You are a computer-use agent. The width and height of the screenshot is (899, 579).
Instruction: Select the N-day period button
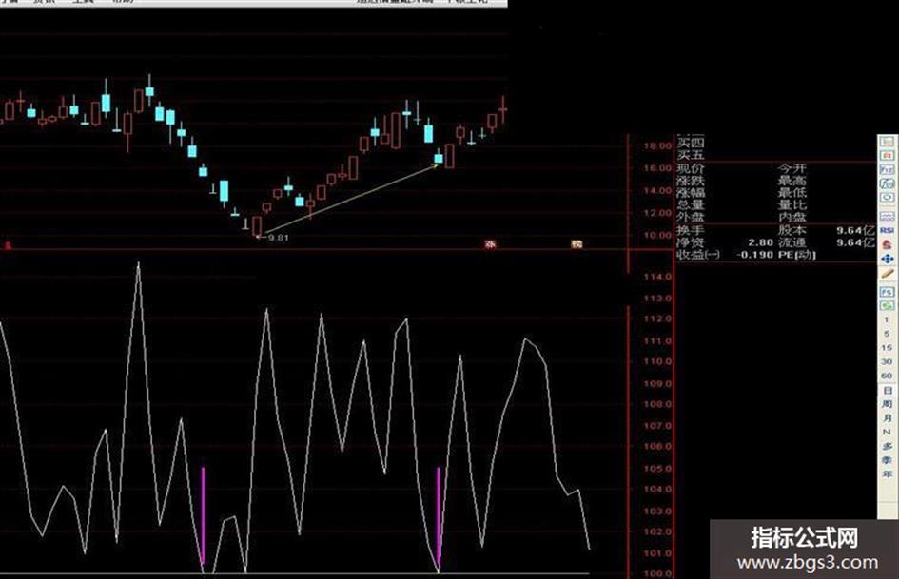click(887, 432)
